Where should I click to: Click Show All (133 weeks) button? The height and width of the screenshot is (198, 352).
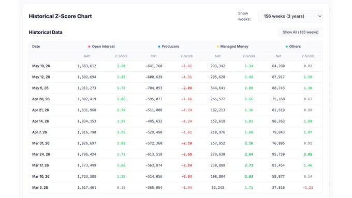pyautogui.click(x=300, y=32)
